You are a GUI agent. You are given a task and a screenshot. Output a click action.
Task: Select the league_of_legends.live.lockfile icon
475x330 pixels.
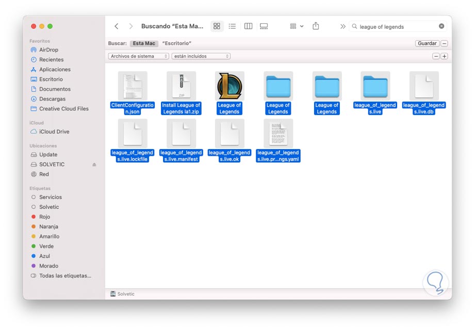(x=133, y=134)
